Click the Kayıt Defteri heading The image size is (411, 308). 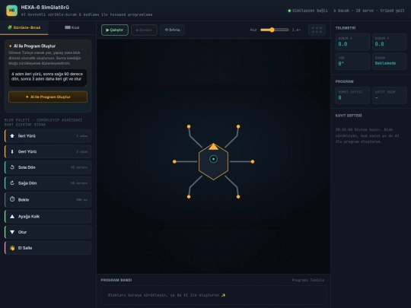click(349, 116)
